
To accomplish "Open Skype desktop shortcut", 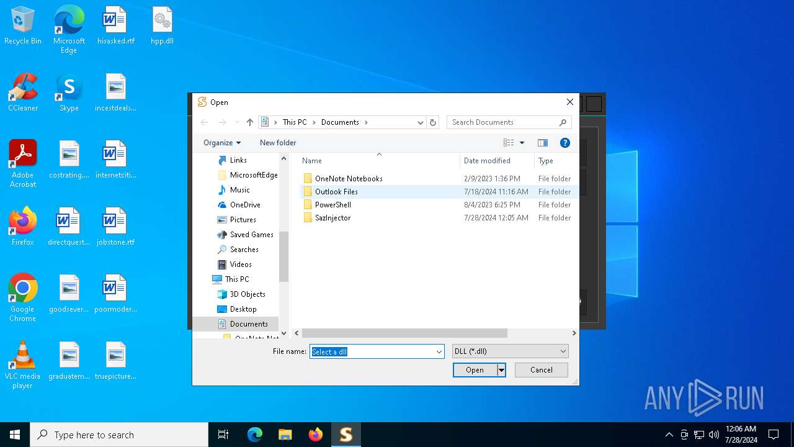I will [x=69, y=93].
